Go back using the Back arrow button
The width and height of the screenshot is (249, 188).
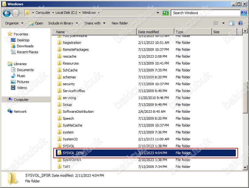coord(7,13)
